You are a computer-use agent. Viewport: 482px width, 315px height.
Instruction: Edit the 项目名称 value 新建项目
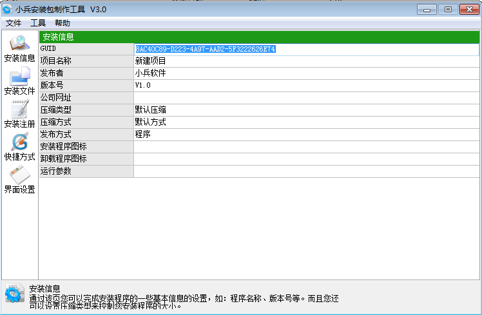coord(305,61)
